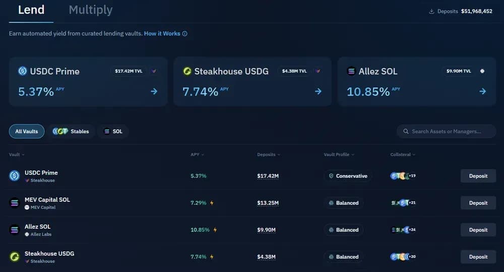This screenshot has width=504, height=272.
Task: Click the Solana icon on Allez SOL card
Action: [351, 71]
